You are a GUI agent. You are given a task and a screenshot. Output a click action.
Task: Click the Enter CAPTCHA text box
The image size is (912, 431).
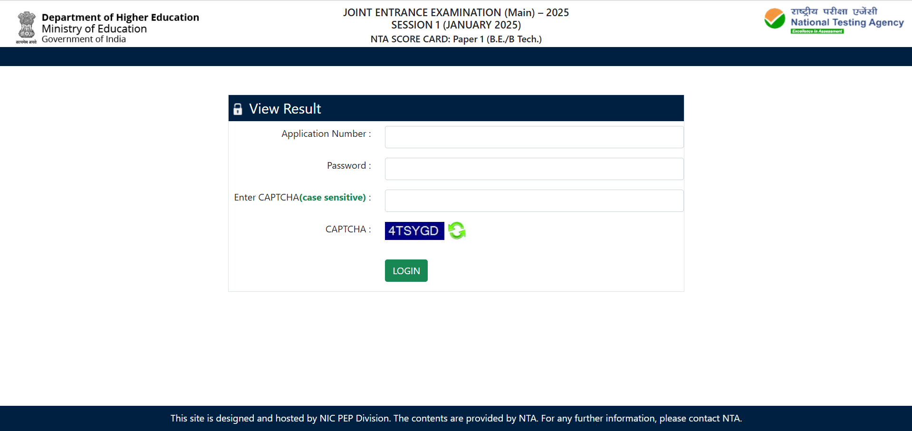(534, 201)
